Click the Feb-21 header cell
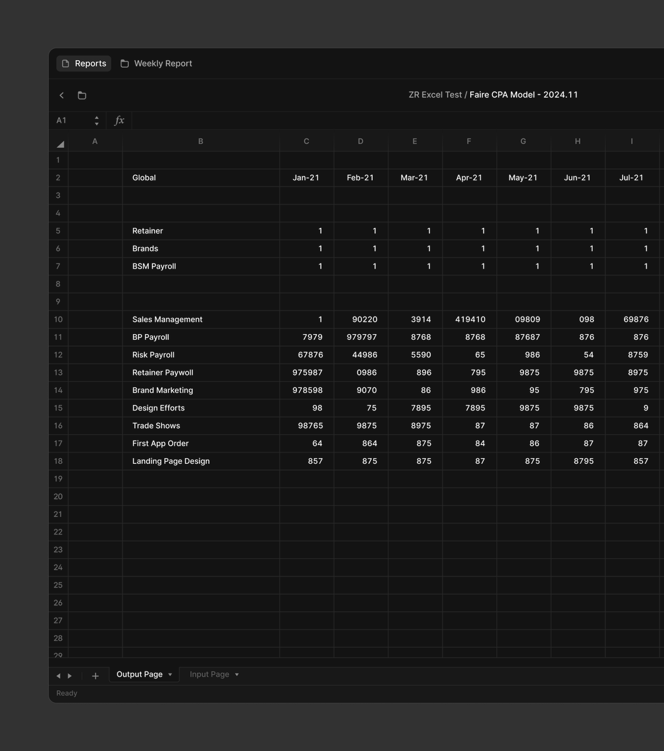 361,178
